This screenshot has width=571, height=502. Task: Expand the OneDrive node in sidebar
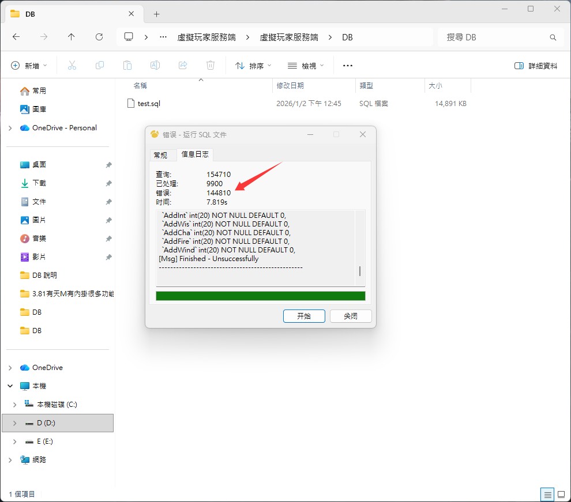[10, 368]
